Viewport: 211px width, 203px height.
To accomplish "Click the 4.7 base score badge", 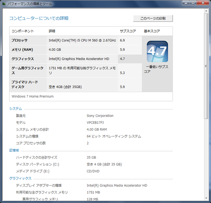I will (x=157, y=51).
